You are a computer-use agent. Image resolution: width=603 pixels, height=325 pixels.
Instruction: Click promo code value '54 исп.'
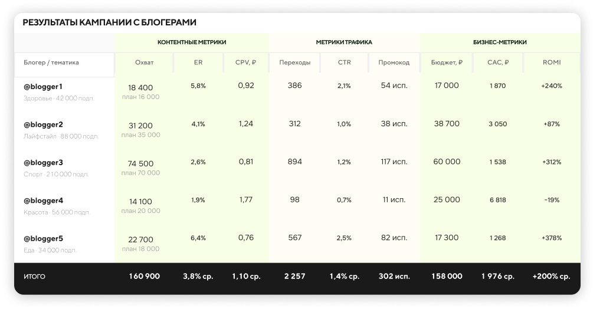click(394, 86)
